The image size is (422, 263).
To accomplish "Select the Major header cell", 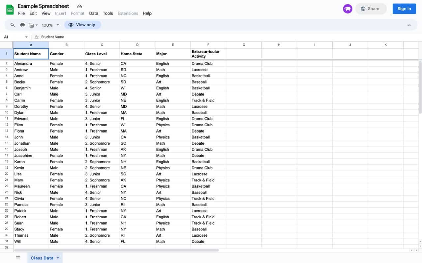I will click(173, 54).
